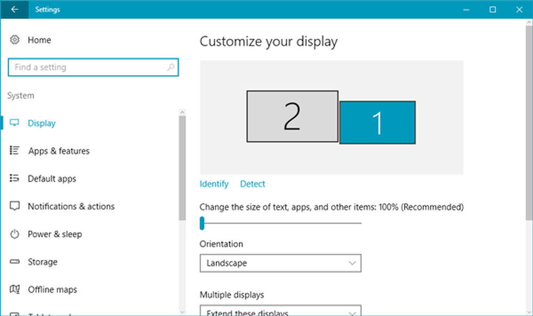Click the sidebar scrollbar up arrow
This screenshot has height=316, width=533.
(x=182, y=112)
